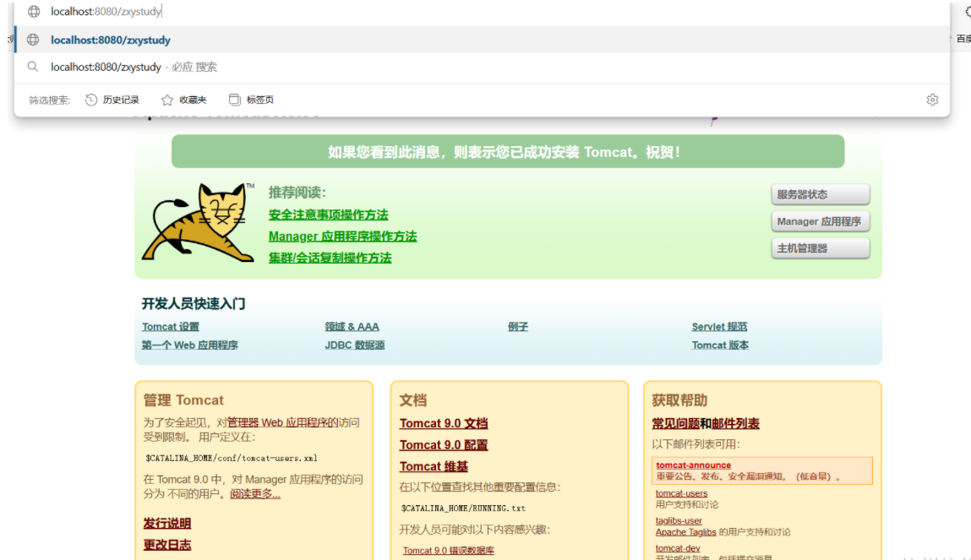Viewport: 971px width, 560px height.
Task: Open the 第一个 Web 应用程序 link
Action: pyautogui.click(x=189, y=345)
